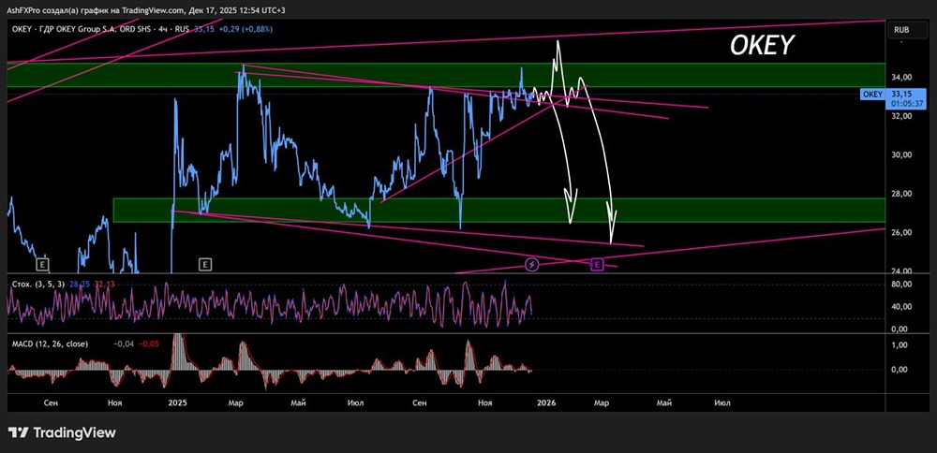This screenshot has width=937, height=453.
Task: Click the purple E earnings marker
Action: (x=596, y=264)
